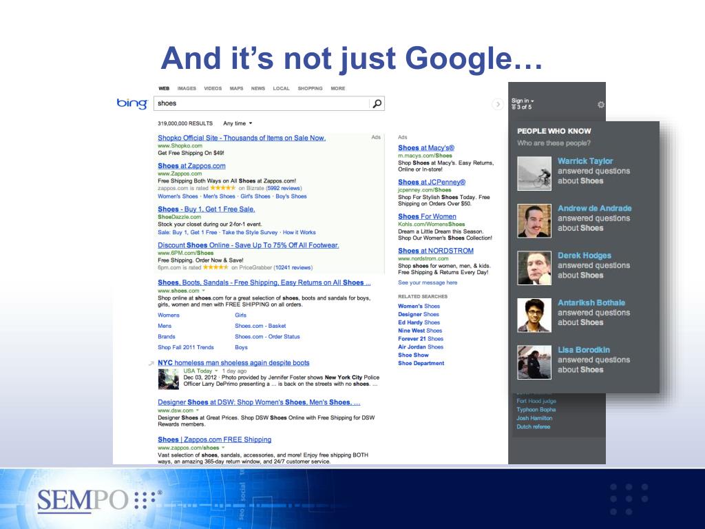Switch to the IMAGES tab
The height and width of the screenshot is (529, 705).
pos(187,89)
